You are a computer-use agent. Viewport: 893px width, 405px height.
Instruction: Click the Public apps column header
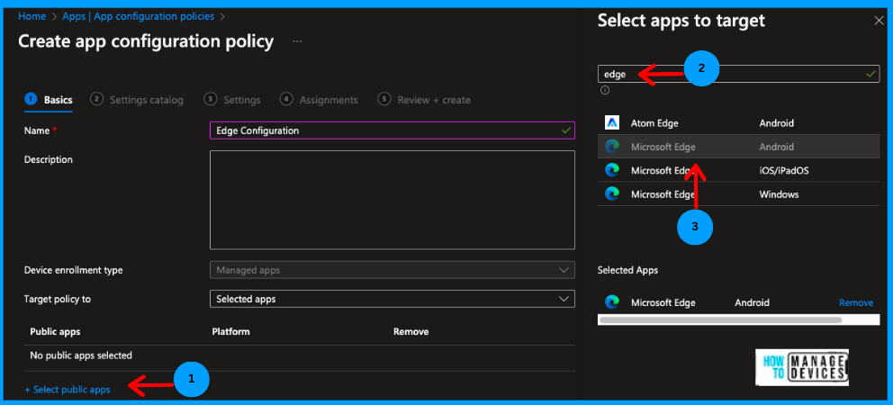click(x=55, y=331)
